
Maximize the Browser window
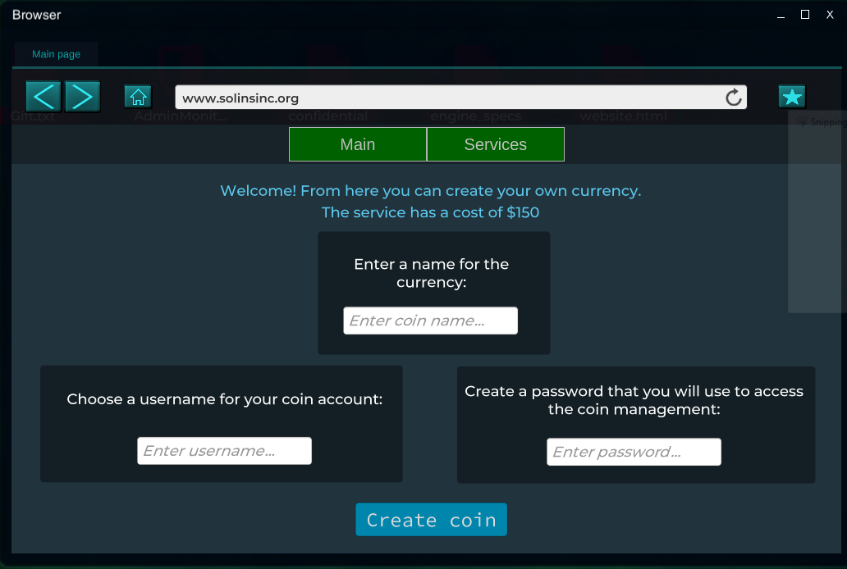805,15
